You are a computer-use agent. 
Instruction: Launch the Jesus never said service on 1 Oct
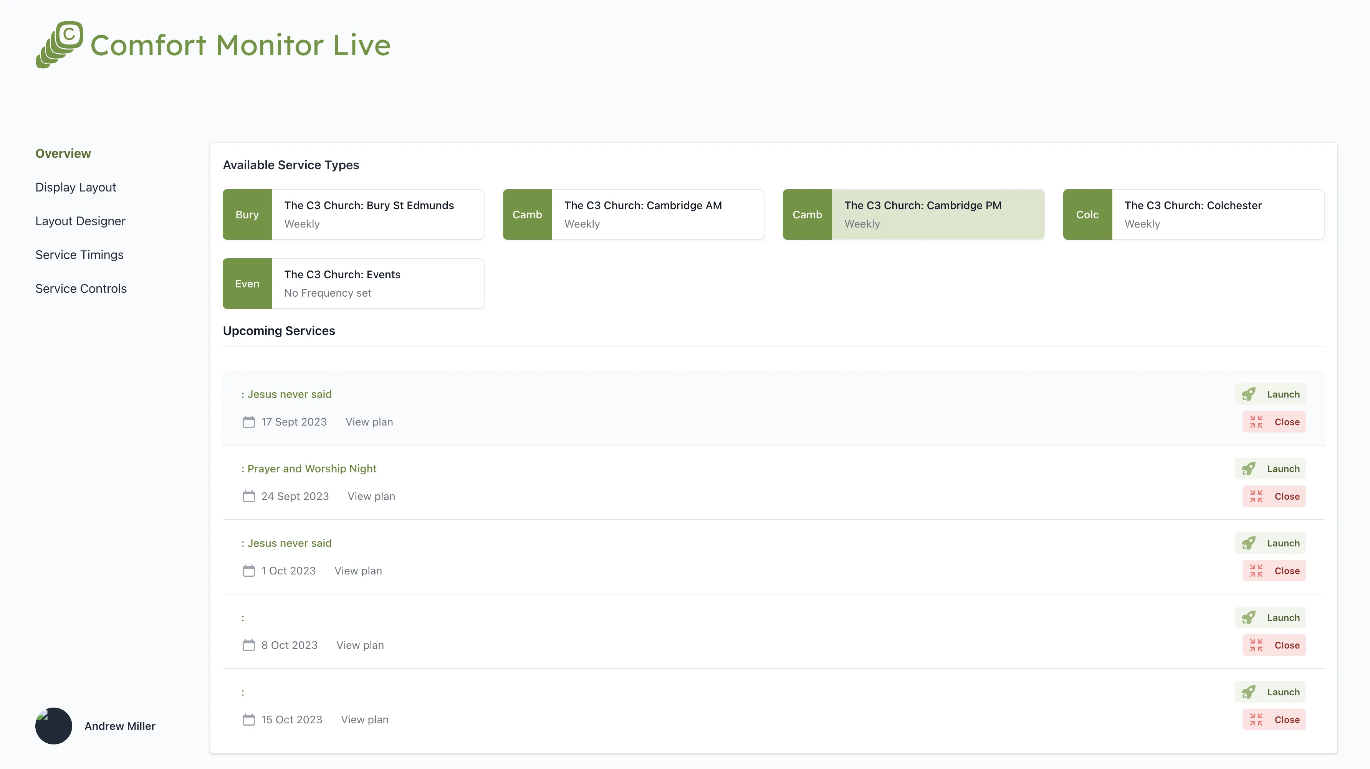[1270, 543]
